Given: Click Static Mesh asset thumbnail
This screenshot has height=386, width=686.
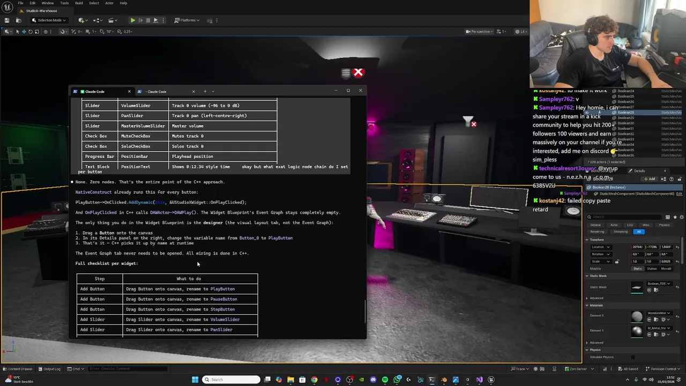Looking at the screenshot, I should [x=637, y=287].
